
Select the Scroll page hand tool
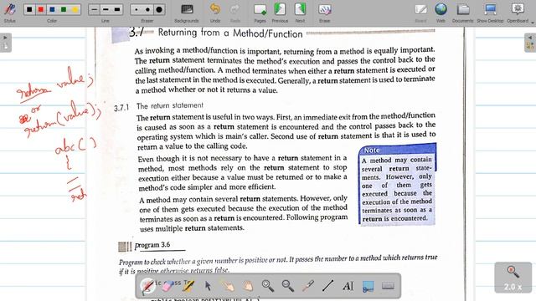(x=248, y=286)
